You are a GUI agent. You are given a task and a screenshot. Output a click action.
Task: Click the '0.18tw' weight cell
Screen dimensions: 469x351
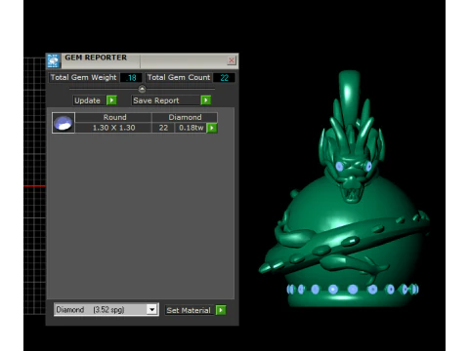pyautogui.click(x=192, y=128)
